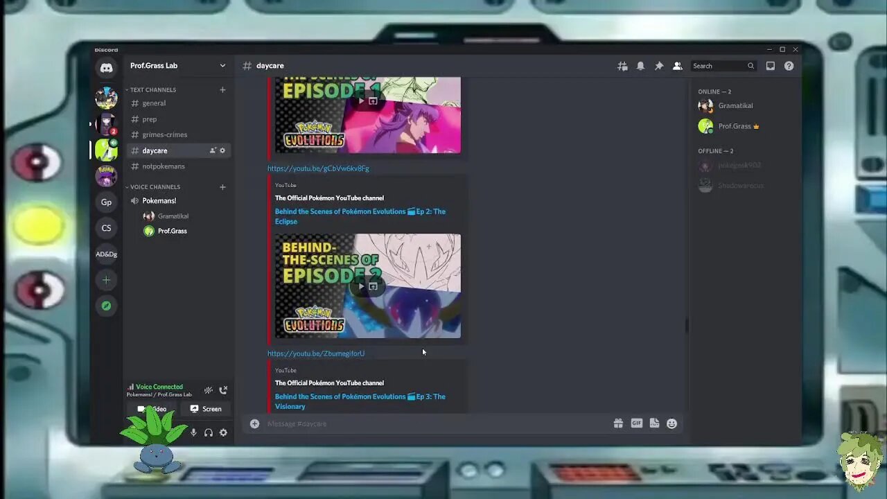Open the AD&Dg server icon
Screen dimensions: 887x499
click(x=106, y=254)
